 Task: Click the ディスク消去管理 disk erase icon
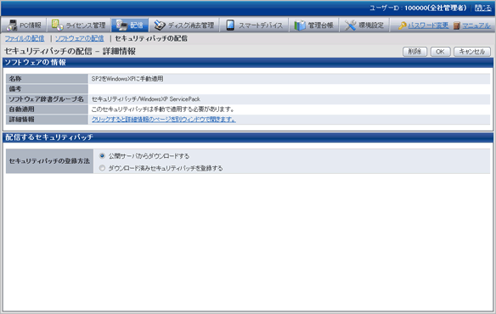pyautogui.click(x=160, y=25)
